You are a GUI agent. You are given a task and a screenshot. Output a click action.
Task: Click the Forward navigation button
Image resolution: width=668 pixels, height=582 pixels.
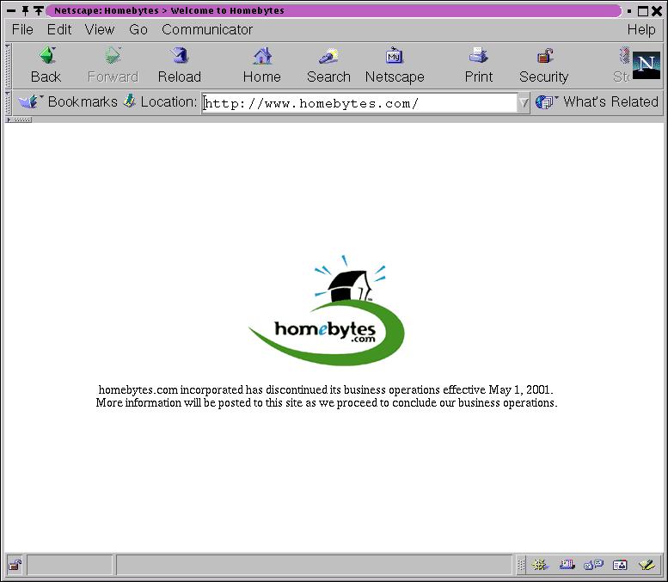tap(113, 65)
